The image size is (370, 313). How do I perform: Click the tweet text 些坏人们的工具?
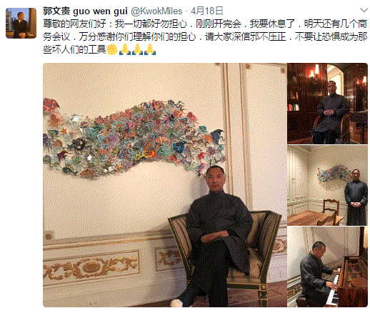[74, 49]
